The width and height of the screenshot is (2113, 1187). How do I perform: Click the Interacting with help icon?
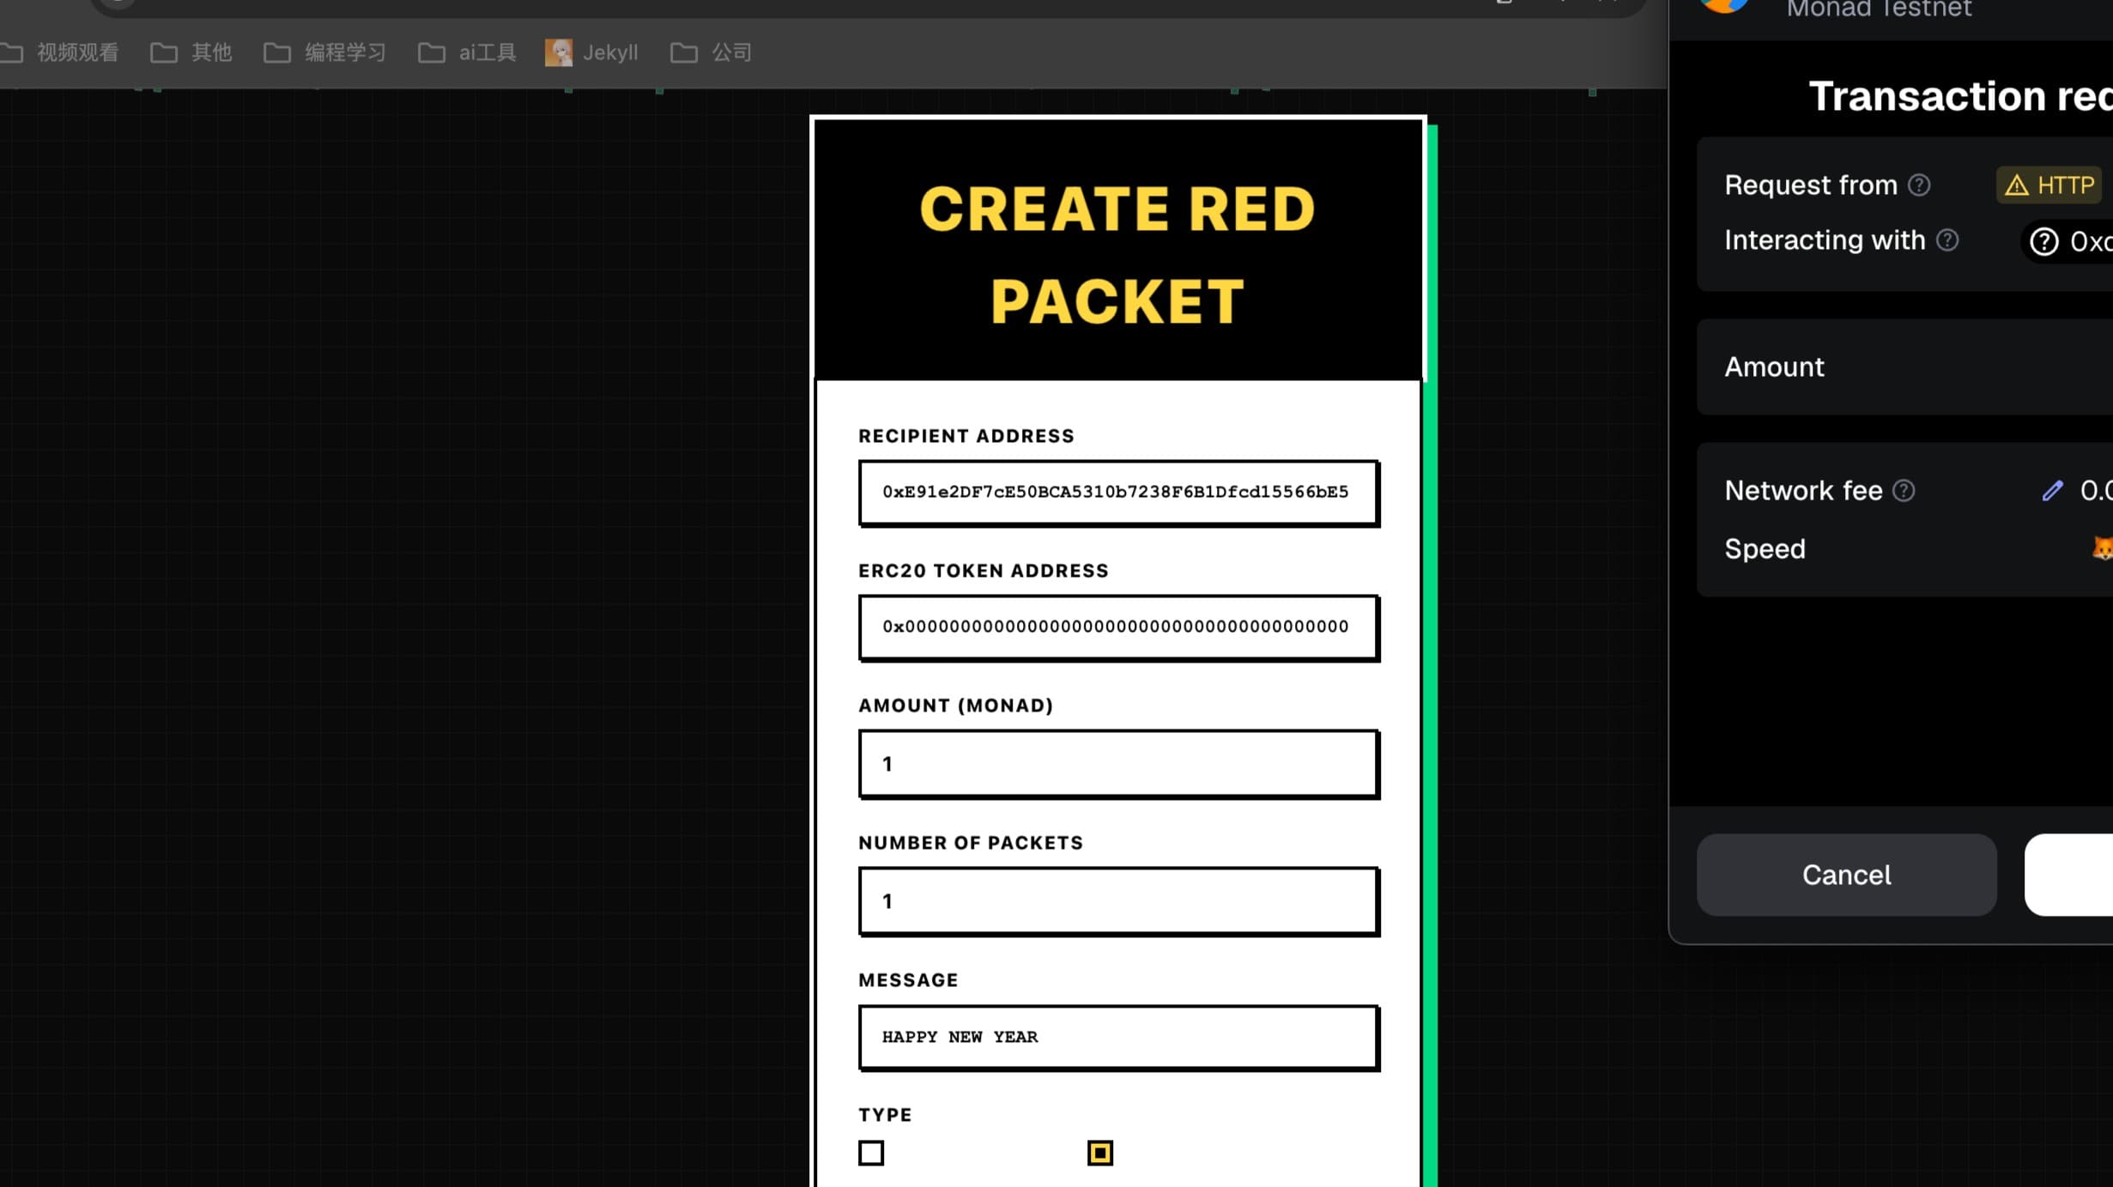[x=1947, y=240]
